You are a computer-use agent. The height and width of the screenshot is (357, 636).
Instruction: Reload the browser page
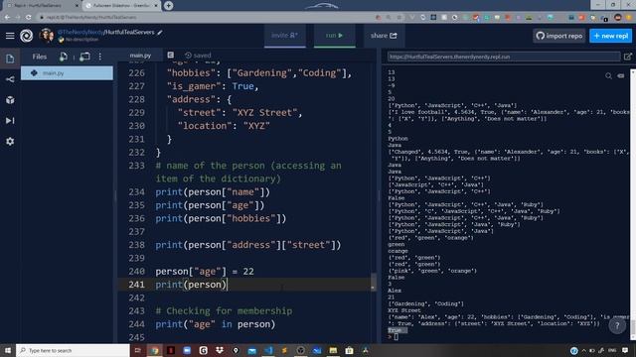tap(28, 18)
